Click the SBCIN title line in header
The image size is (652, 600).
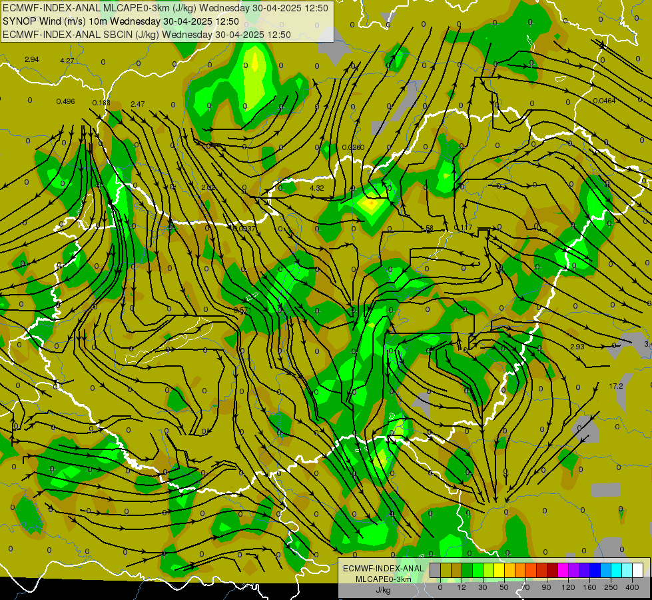(x=147, y=35)
